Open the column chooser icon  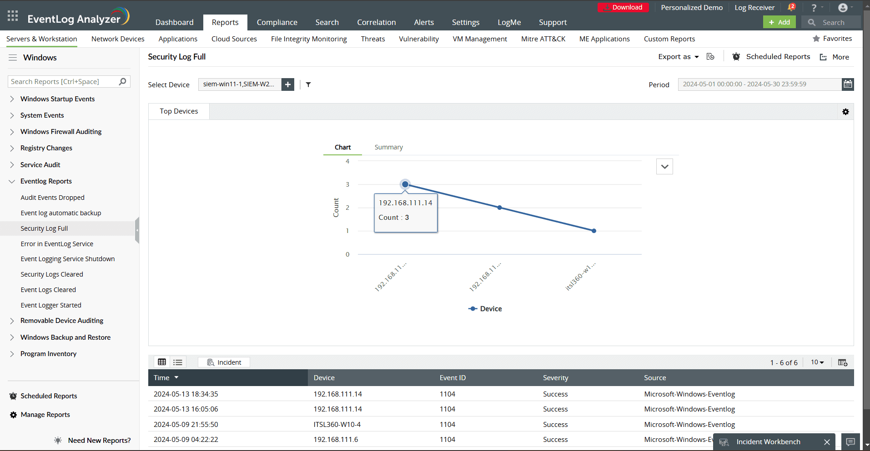pyautogui.click(x=843, y=362)
